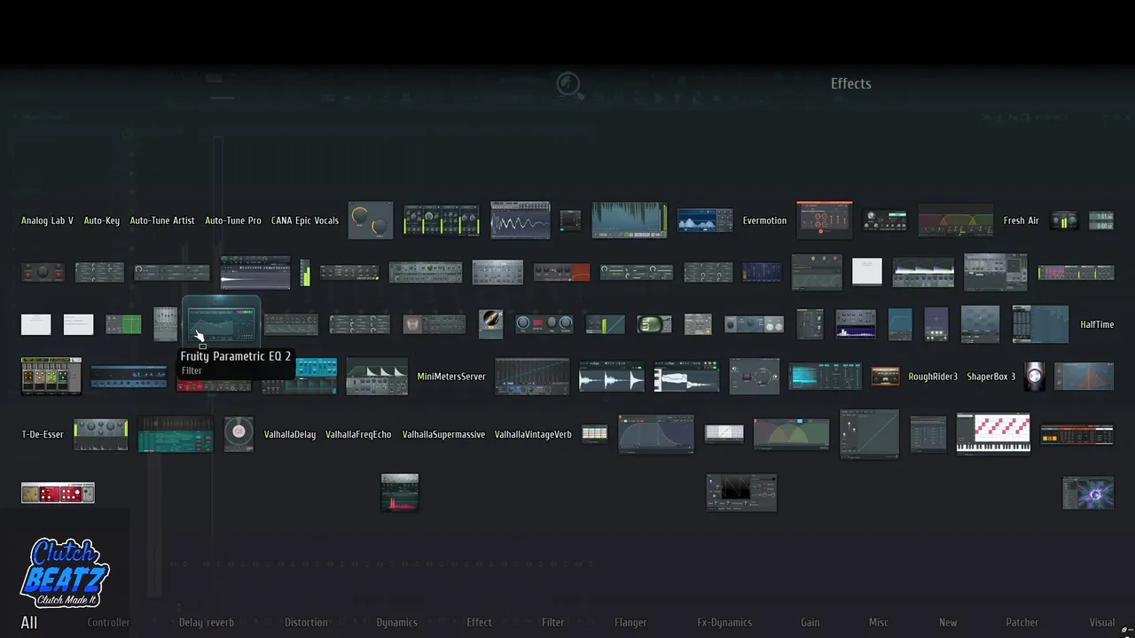Choose the Auto-Tune Artist plugin
This screenshot has height=638, width=1135.
click(x=162, y=221)
